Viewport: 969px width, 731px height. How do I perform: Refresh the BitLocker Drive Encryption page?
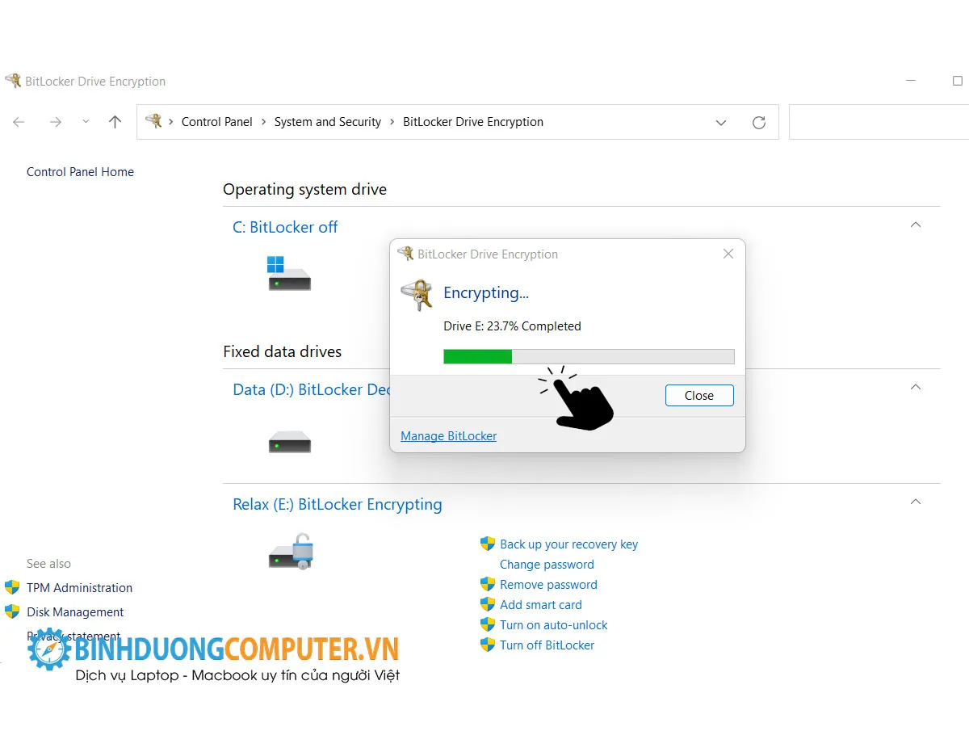tap(758, 123)
